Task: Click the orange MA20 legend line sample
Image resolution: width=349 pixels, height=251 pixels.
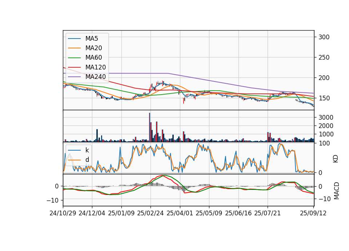Action: (x=74, y=48)
